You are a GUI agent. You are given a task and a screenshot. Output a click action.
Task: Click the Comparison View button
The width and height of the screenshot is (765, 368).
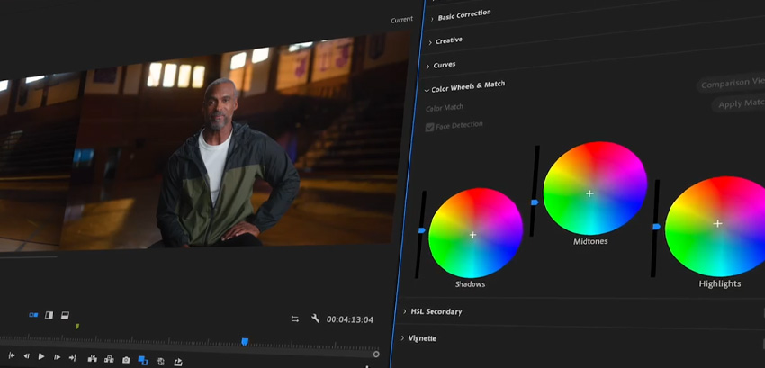click(x=731, y=83)
